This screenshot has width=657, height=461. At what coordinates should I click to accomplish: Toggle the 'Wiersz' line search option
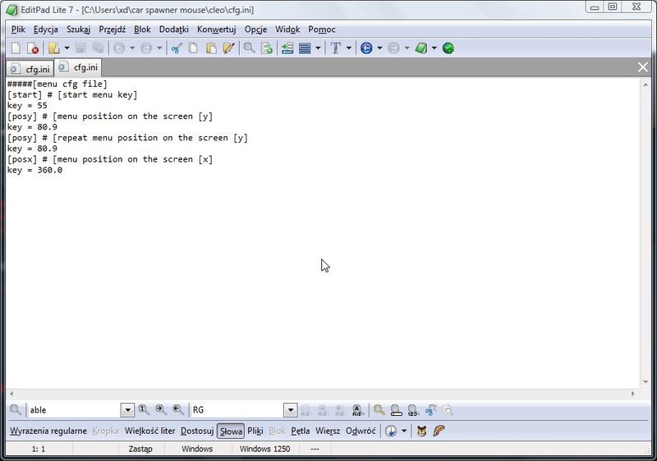[x=328, y=431]
